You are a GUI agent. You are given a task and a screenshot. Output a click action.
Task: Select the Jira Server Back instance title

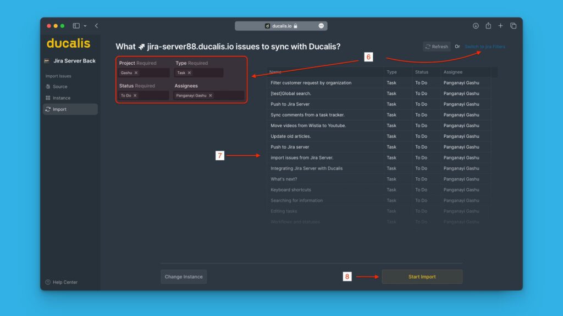(x=74, y=61)
